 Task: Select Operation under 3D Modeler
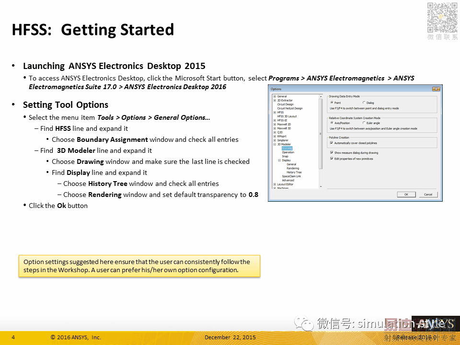pyautogui.click(x=288, y=152)
